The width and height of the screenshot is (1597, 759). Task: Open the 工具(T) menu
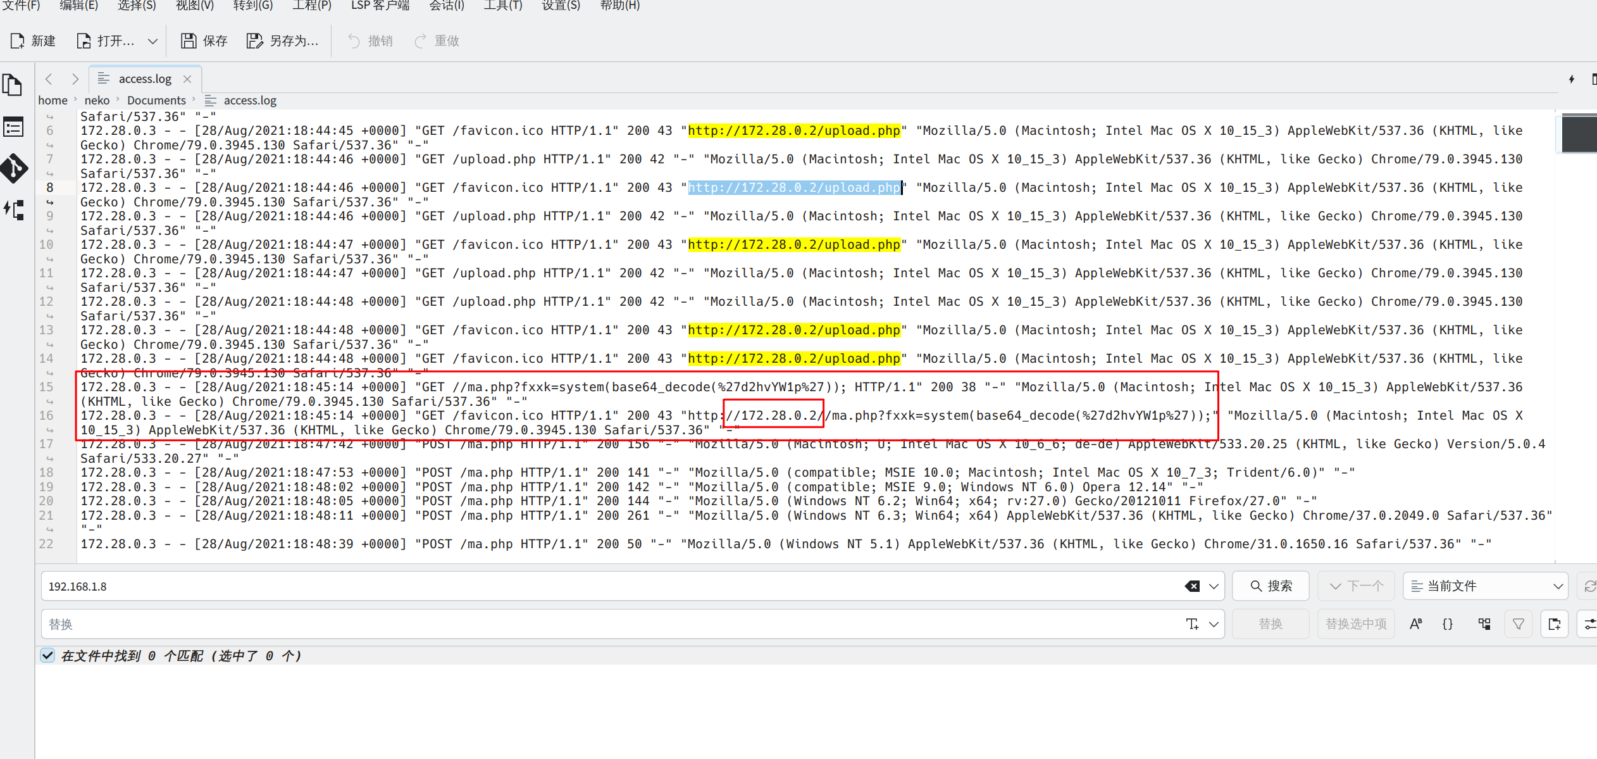502,6
